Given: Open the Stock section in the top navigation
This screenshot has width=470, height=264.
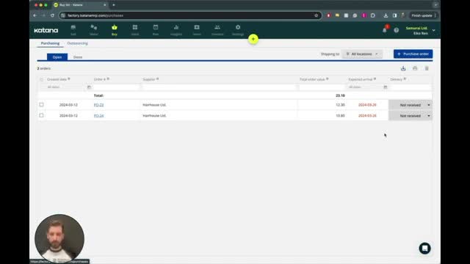Looking at the screenshot, I should coord(135,30).
